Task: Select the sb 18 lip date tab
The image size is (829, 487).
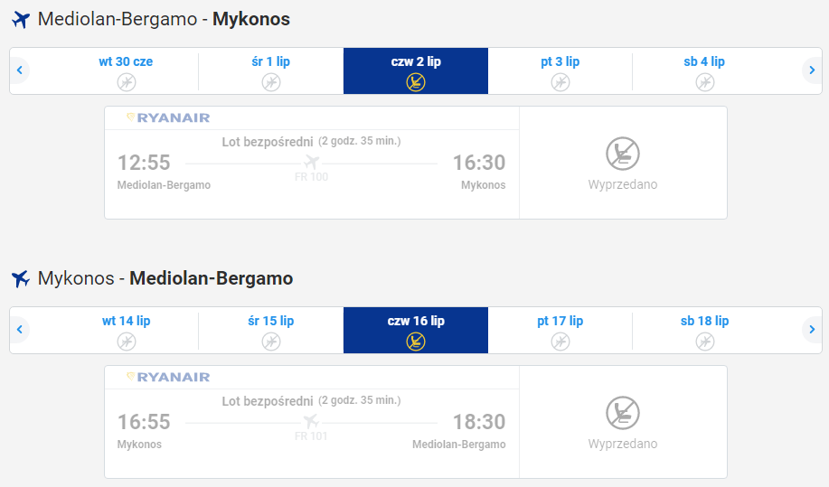Action: tap(705, 330)
